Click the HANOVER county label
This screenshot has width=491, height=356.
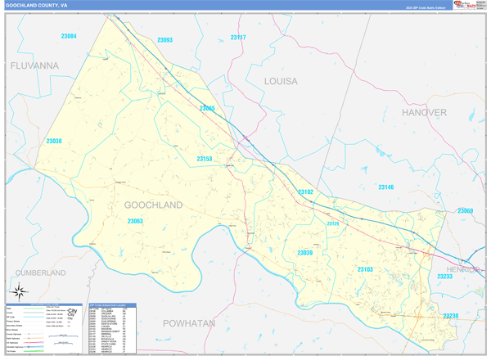coord(424,111)
